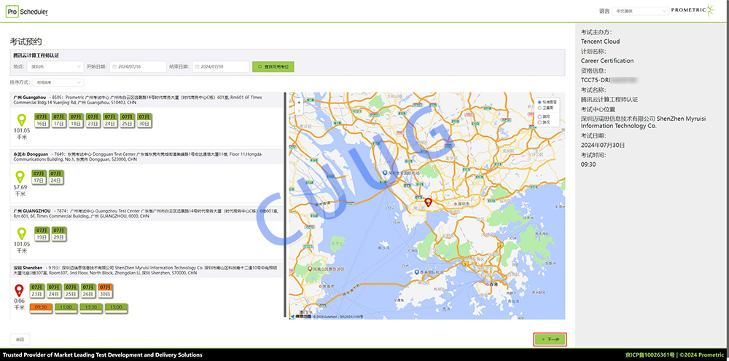Select 07月23日 tile for the Shenzhen center
The image size is (729, 361).
(36, 290)
